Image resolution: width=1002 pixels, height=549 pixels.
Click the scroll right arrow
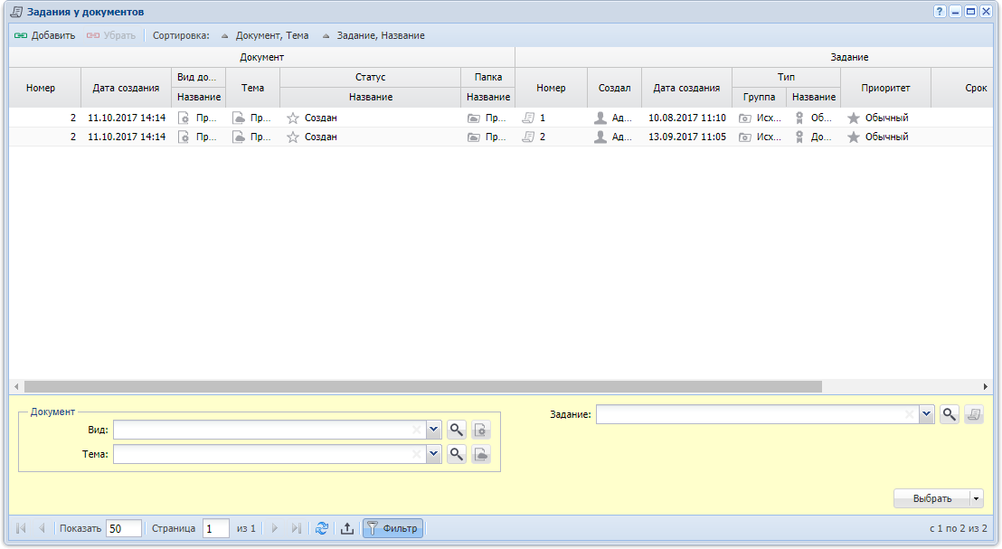[985, 387]
